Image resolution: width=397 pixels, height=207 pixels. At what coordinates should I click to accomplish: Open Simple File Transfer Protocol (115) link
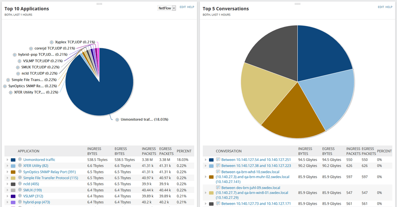(51, 178)
